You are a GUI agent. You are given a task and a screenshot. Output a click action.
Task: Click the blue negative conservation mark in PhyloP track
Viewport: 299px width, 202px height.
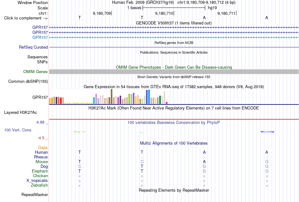tap(267, 132)
